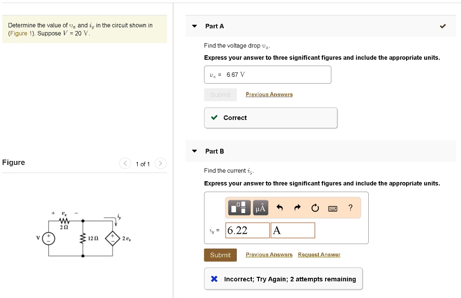Collapse the Part B section
The height and width of the screenshot is (298, 461).
pyautogui.click(x=194, y=151)
